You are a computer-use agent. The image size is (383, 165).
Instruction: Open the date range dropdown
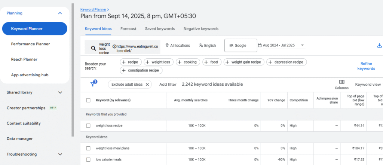pyautogui.click(x=281, y=46)
